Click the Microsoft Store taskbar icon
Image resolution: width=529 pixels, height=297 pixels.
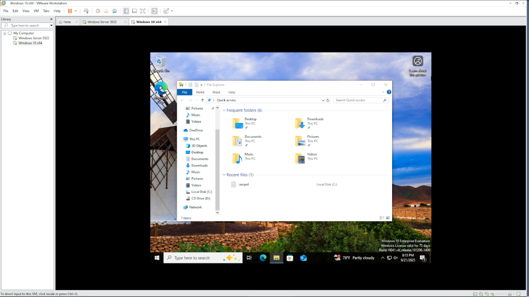click(290, 258)
